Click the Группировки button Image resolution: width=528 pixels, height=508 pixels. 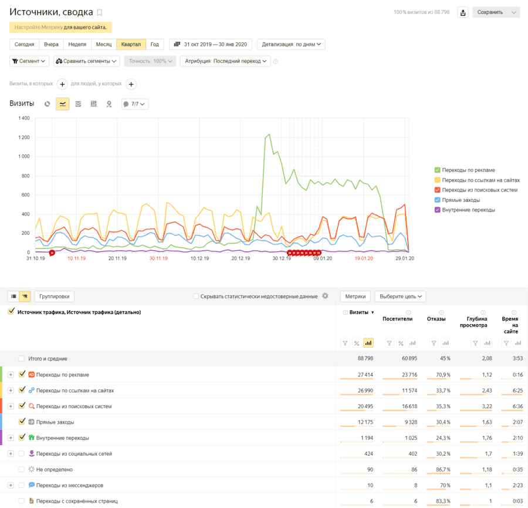(x=55, y=297)
